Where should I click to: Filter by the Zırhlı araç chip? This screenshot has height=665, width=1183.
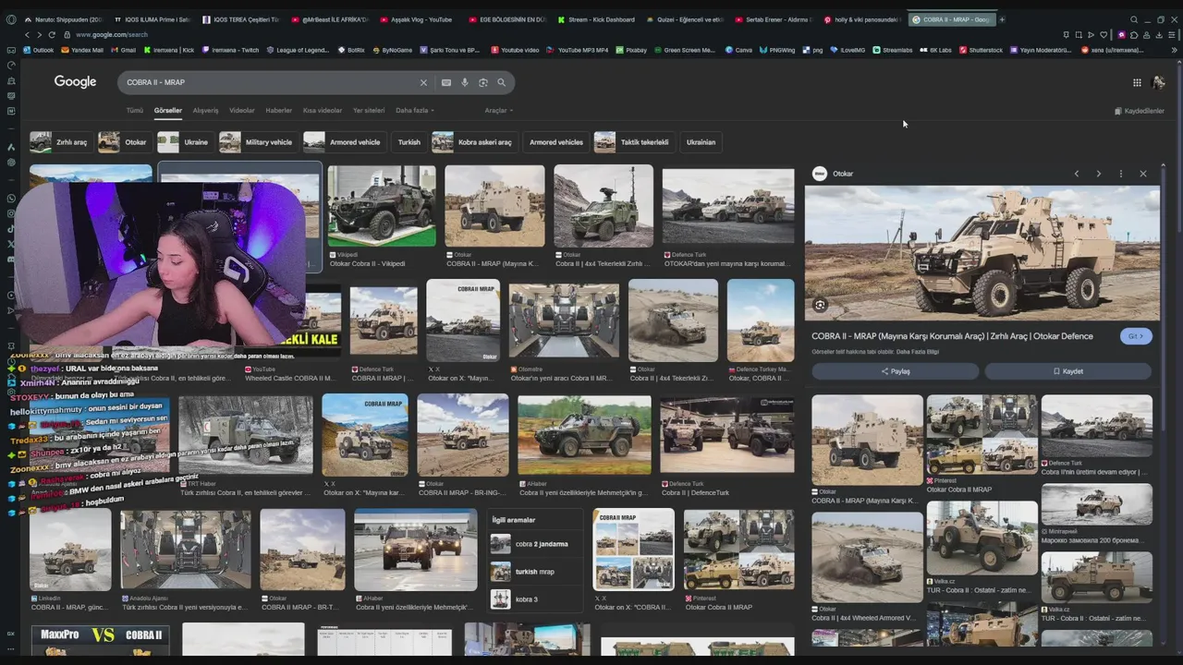click(59, 142)
